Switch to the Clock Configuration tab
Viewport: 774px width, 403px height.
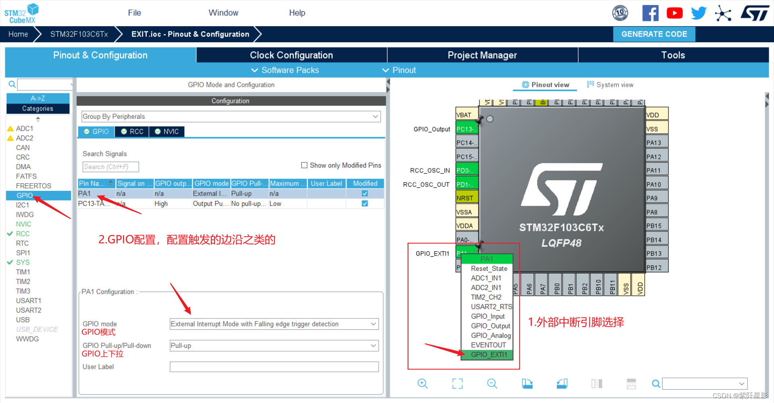point(291,55)
